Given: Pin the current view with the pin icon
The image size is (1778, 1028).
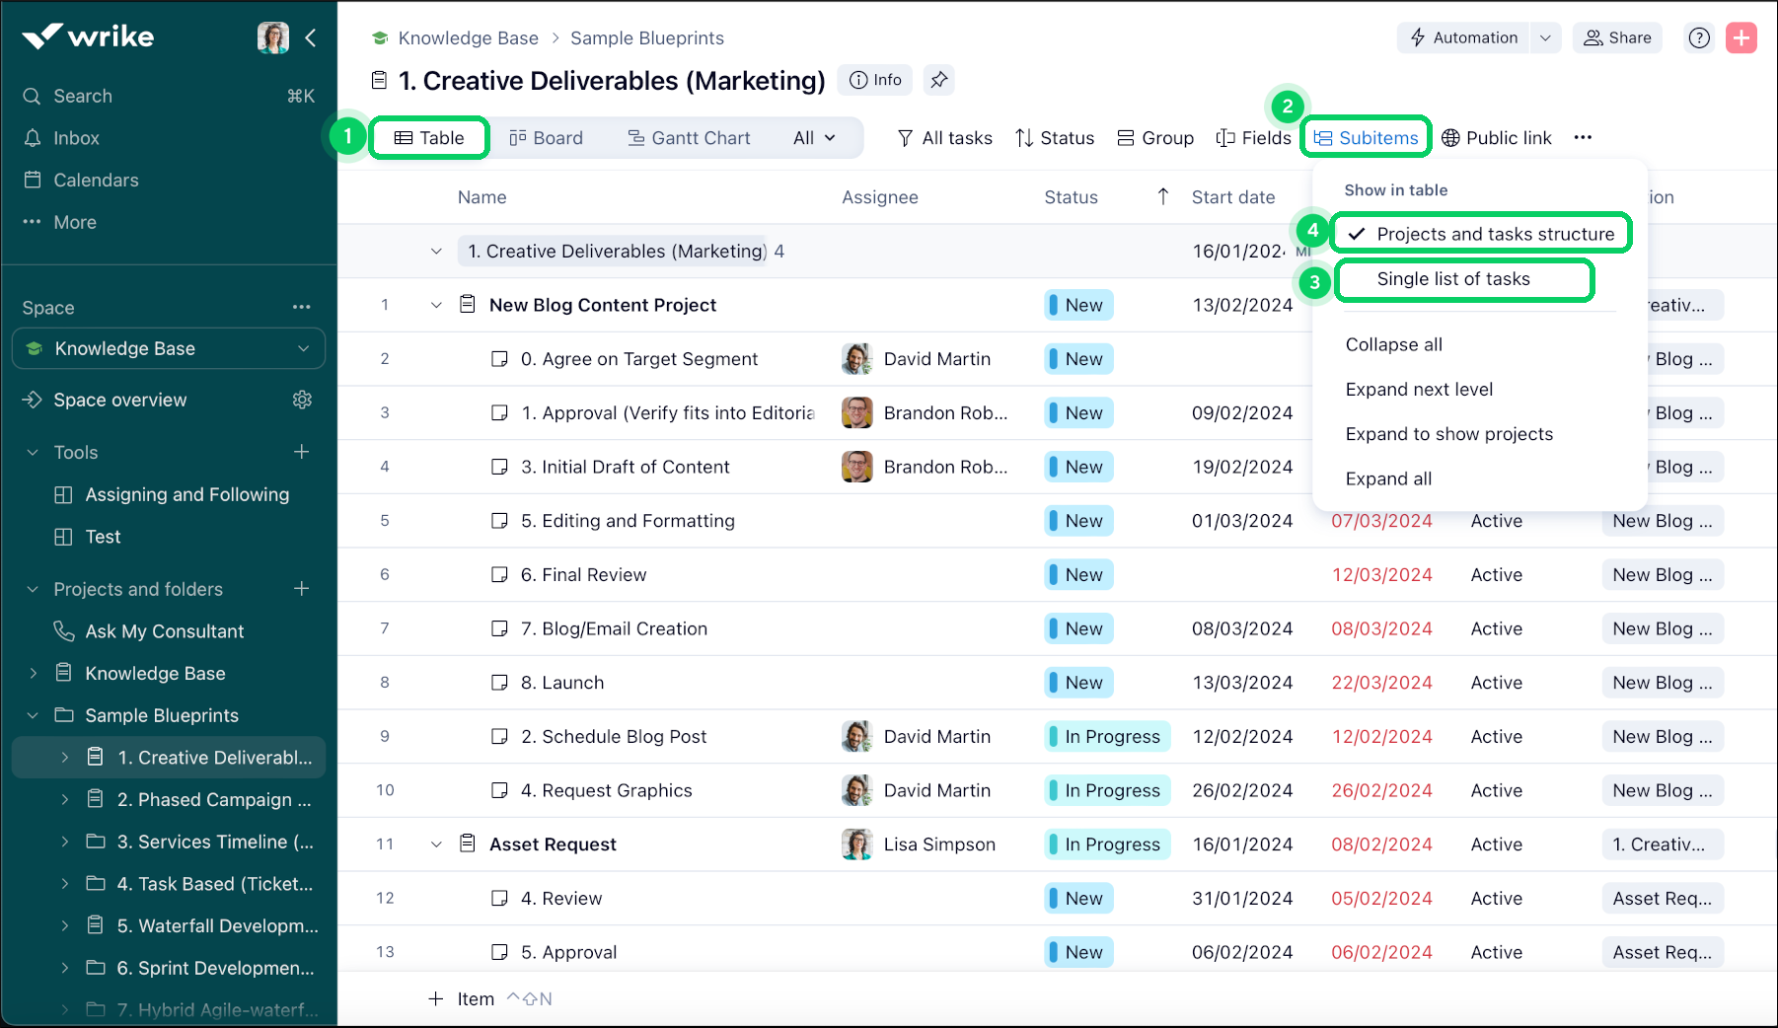Looking at the screenshot, I should point(939,80).
